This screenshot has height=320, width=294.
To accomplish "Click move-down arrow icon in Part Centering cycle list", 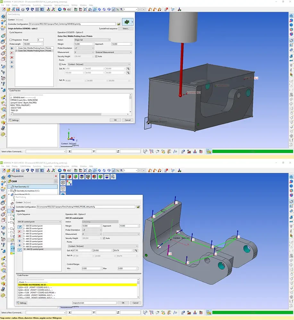I will pos(12,67).
